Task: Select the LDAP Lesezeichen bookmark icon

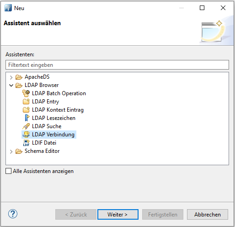Action: 27,118
